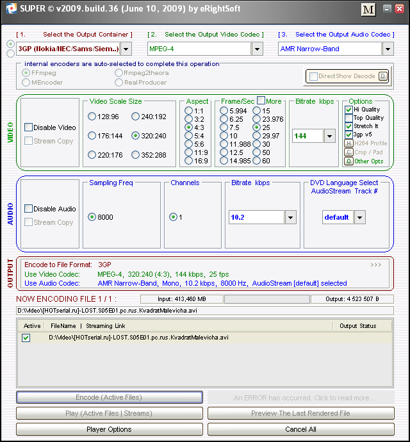Enable the Top Quality checkbox
This screenshot has height=442, width=410.
pyautogui.click(x=349, y=118)
